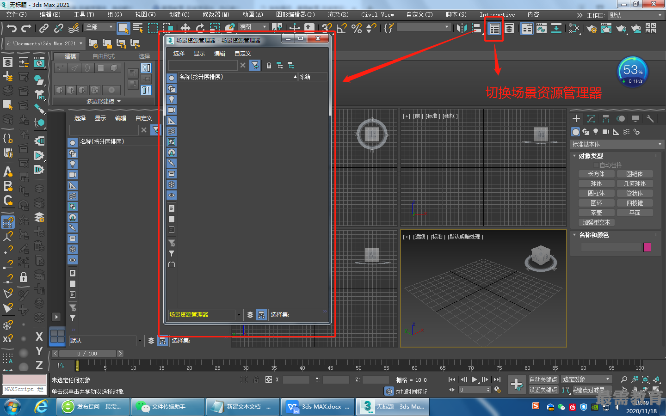The width and height of the screenshot is (666, 416).
Task: Toggle the Angle Snap icon
Action: [342, 28]
